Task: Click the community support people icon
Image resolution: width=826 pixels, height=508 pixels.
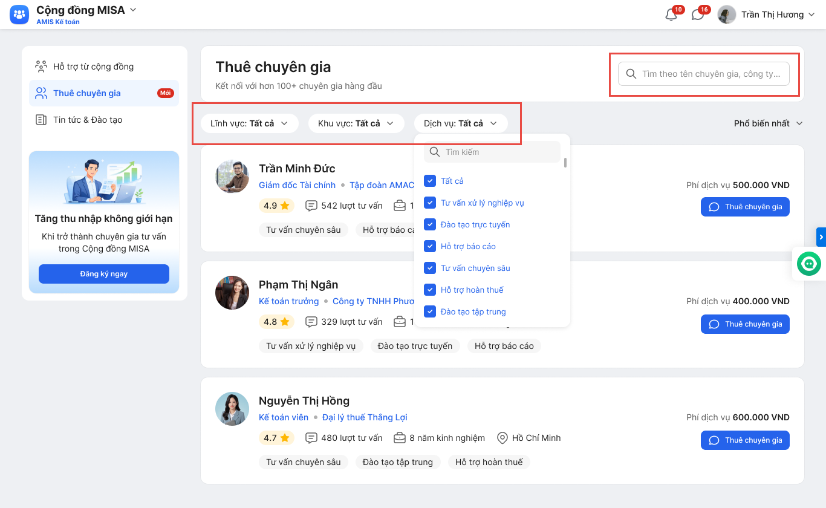Action: (41, 67)
